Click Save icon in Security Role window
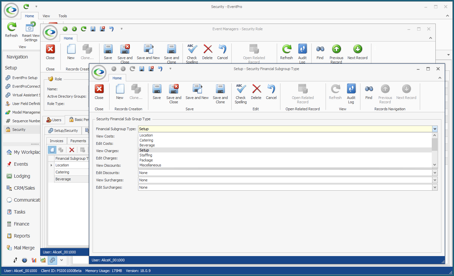 pyautogui.click(x=108, y=49)
